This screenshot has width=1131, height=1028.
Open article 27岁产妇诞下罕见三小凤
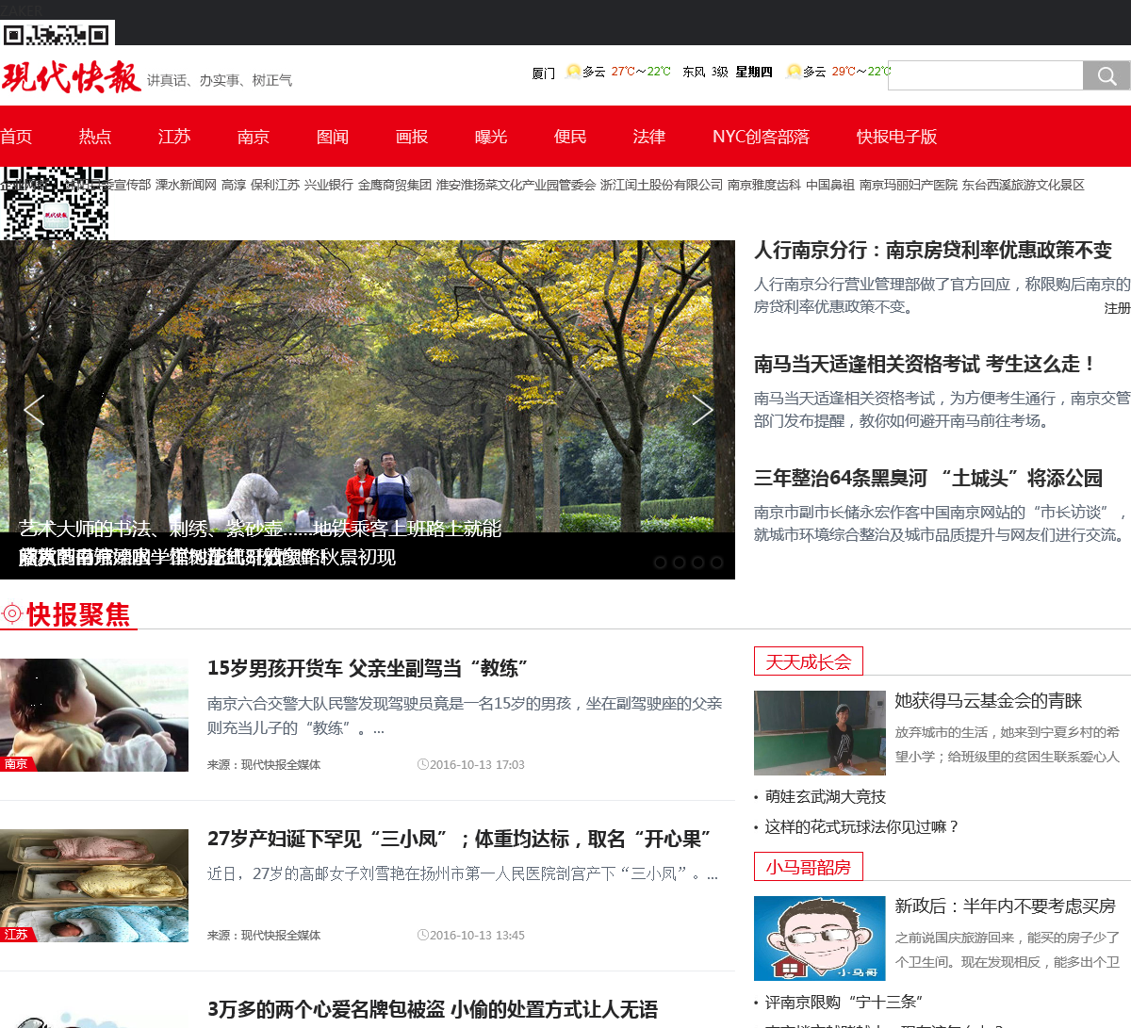[x=459, y=839]
